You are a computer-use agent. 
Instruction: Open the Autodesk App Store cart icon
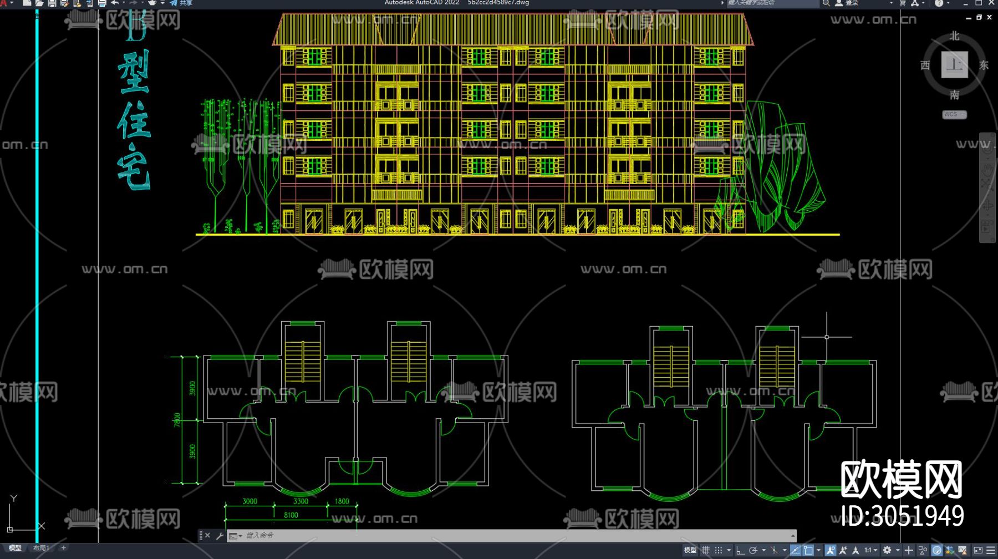tap(903, 3)
